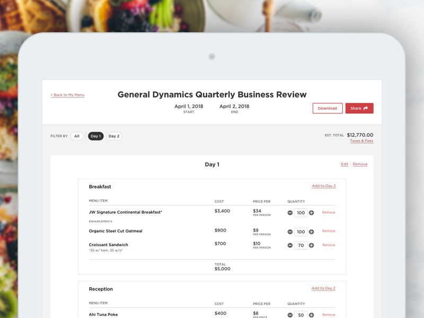Remove Organic Steel Cut Oatmeal item
Image resolution: width=424 pixels, height=318 pixels.
click(x=329, y=231)
